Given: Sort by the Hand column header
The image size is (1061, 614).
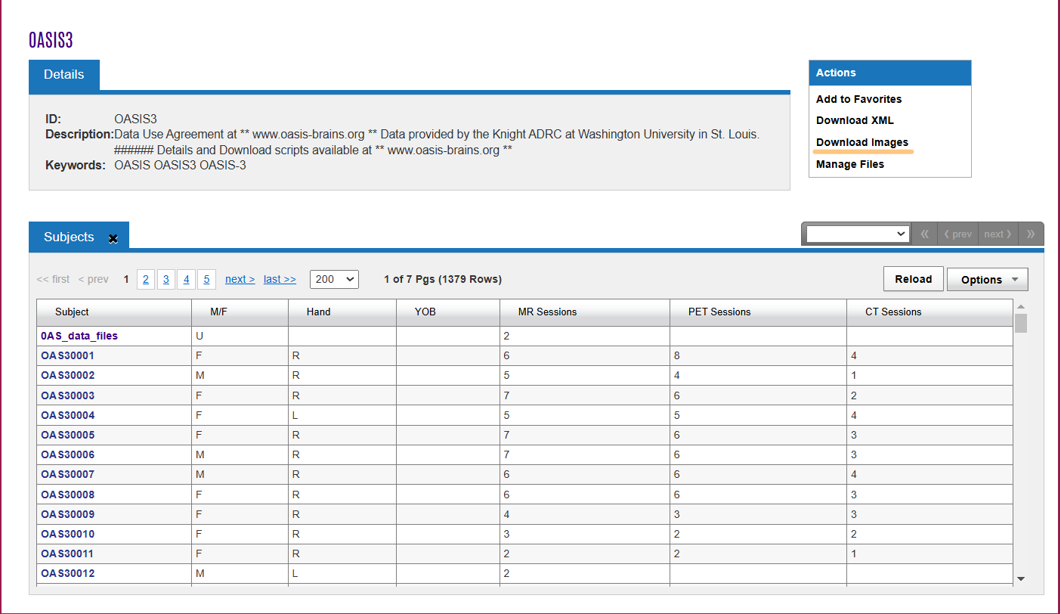Looking at the screenshot, I should [342, 312].
